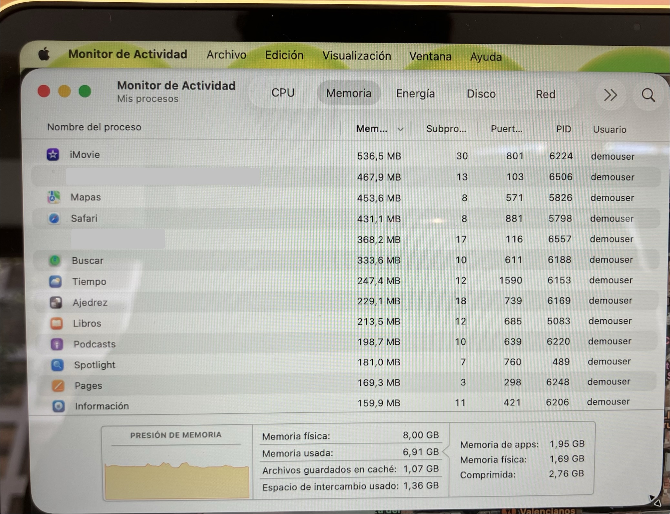Click the iMovie app icon
Image resolution: width=670 pixels, height=514 pixels.
(x=53, y=154)
